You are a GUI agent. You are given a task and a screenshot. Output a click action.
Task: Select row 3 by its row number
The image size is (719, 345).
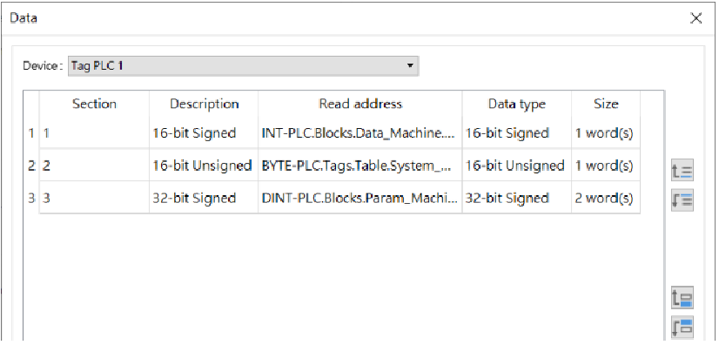31,198
